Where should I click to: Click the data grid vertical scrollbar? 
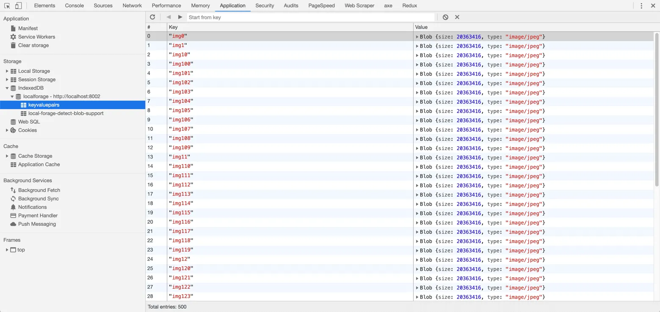point(657,110)
